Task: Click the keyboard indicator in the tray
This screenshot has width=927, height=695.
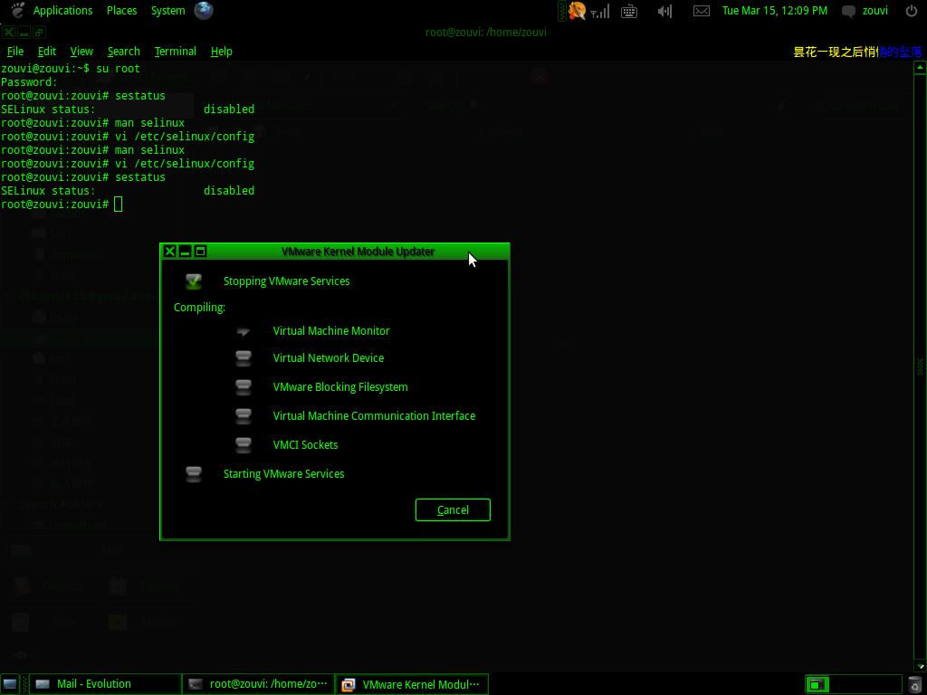Action: pyautogui.click(x=629, y=11)
